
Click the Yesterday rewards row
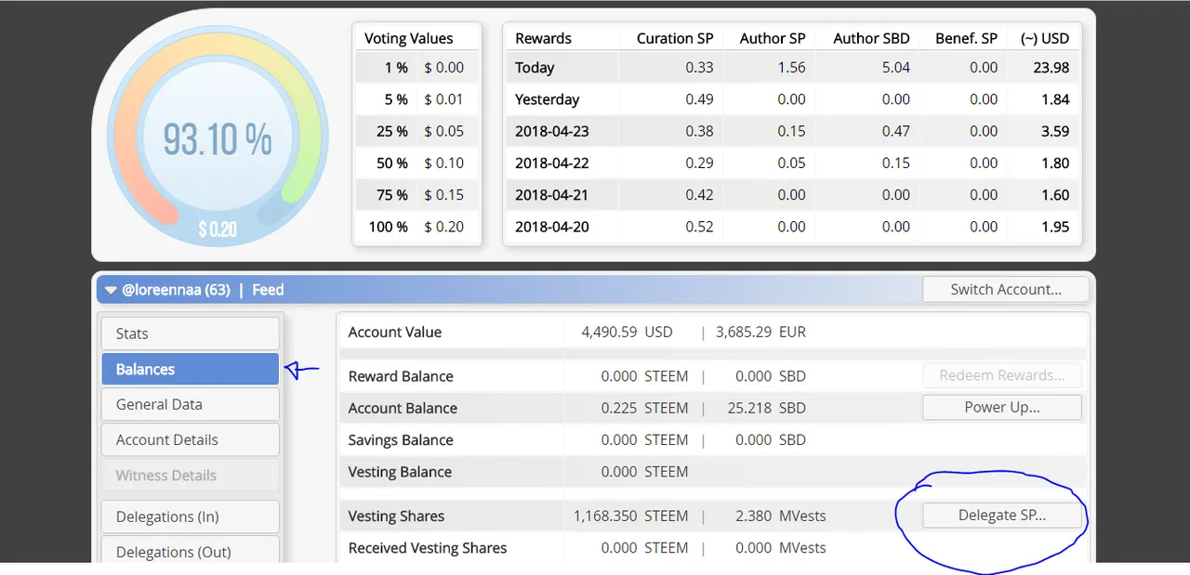(792, 99)
